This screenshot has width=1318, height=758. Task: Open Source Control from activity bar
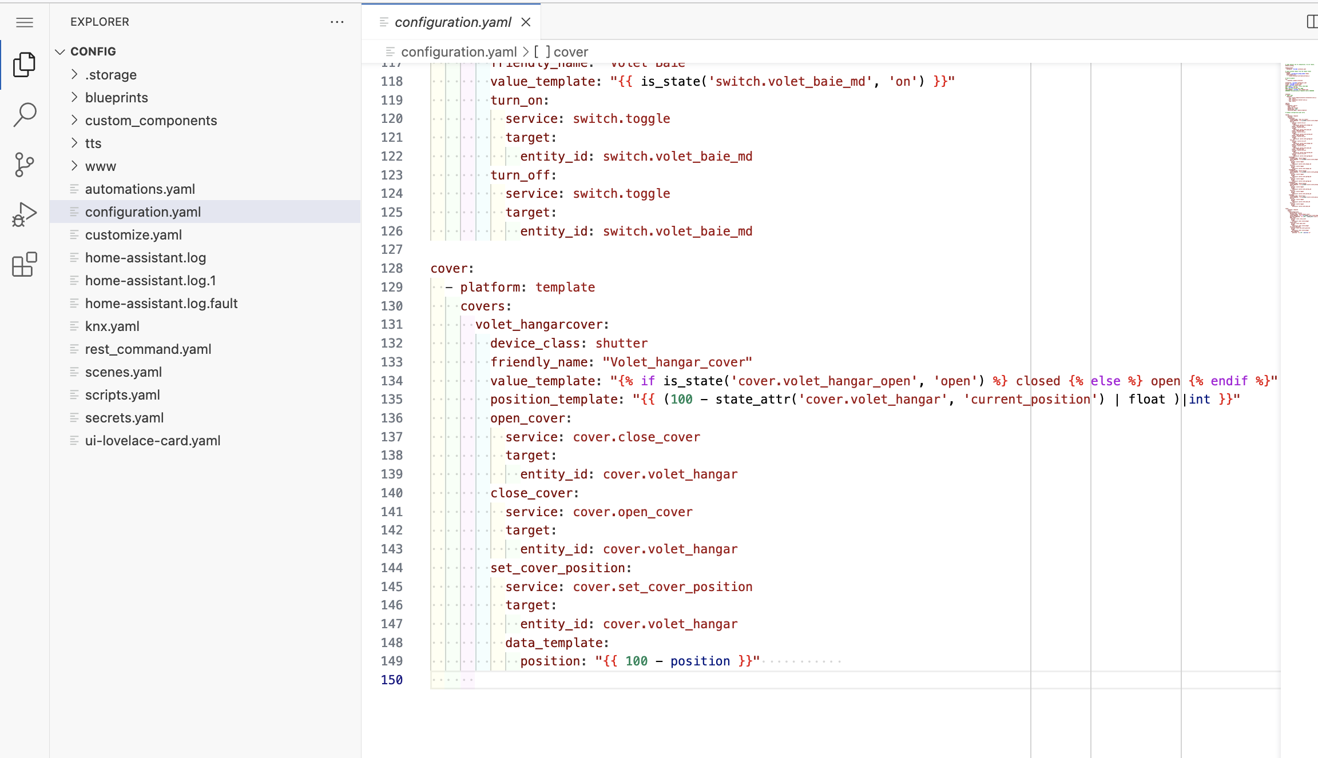click(x=25, y=165)
